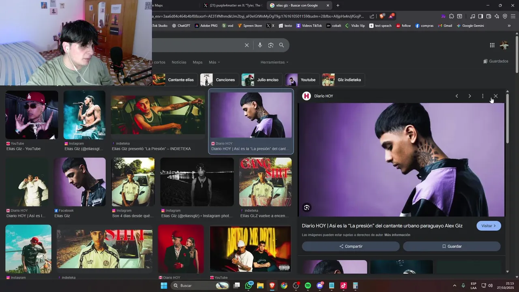Image resolution: width=519 pixels, height=292 pixels.
Task: Click the Brave Shields icon
Action: click(382, 16)
